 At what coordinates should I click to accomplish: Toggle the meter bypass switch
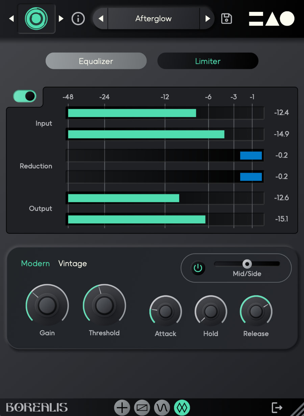click(x=25, y=96)
